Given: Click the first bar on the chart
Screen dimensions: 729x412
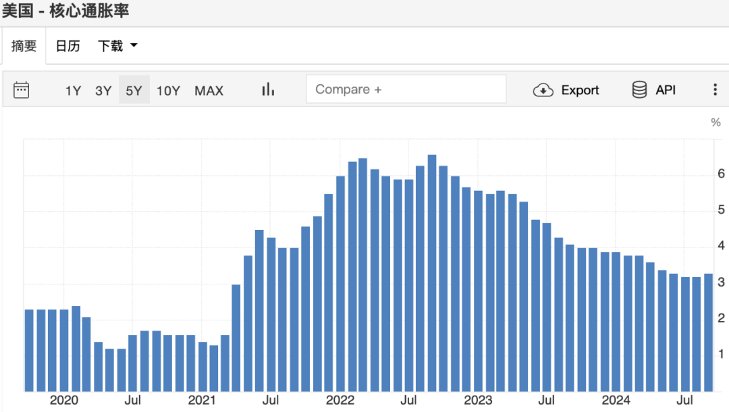Looking at the screenshot, I should tap(29, 350).
